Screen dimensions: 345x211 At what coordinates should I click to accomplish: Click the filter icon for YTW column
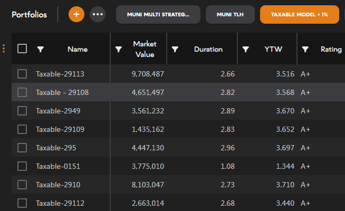[245, 49]
